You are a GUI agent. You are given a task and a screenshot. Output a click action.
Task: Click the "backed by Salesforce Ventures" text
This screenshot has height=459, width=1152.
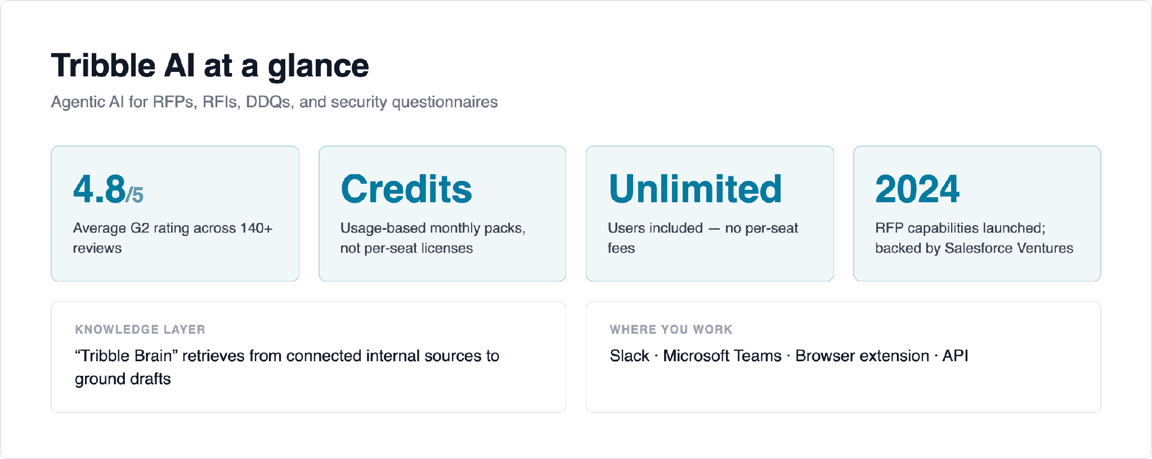(x=974, y=248)
